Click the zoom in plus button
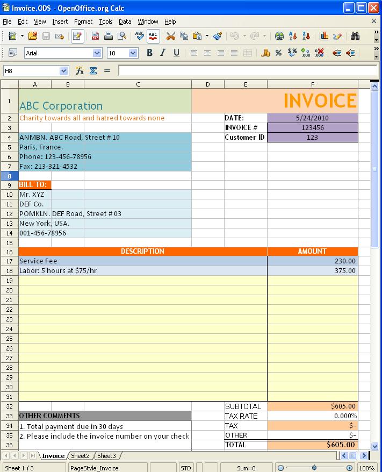Viewport: 382px width, 472px height. pyautogui.click(x=349, y=468)
